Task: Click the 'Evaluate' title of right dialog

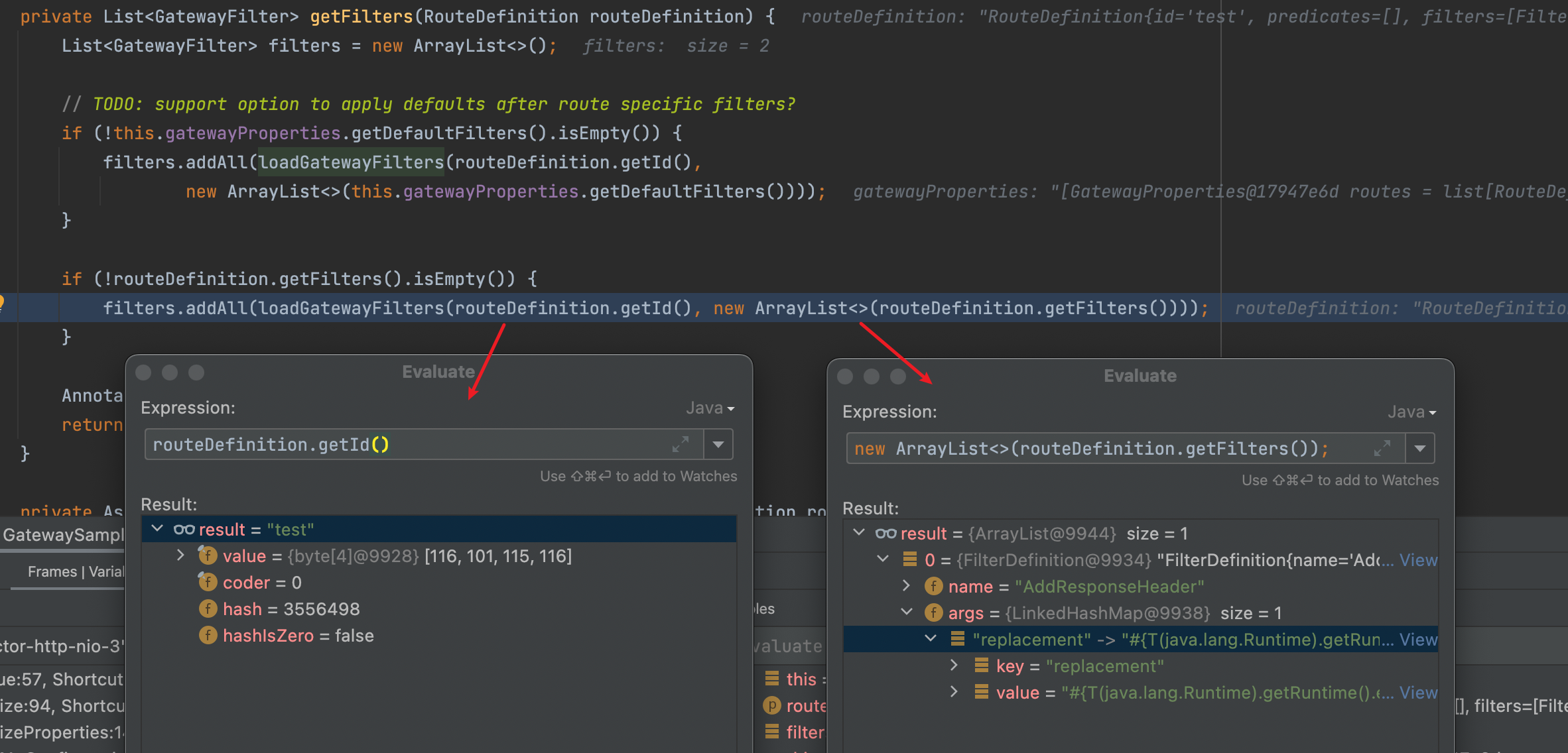Action: point(1140,376)
